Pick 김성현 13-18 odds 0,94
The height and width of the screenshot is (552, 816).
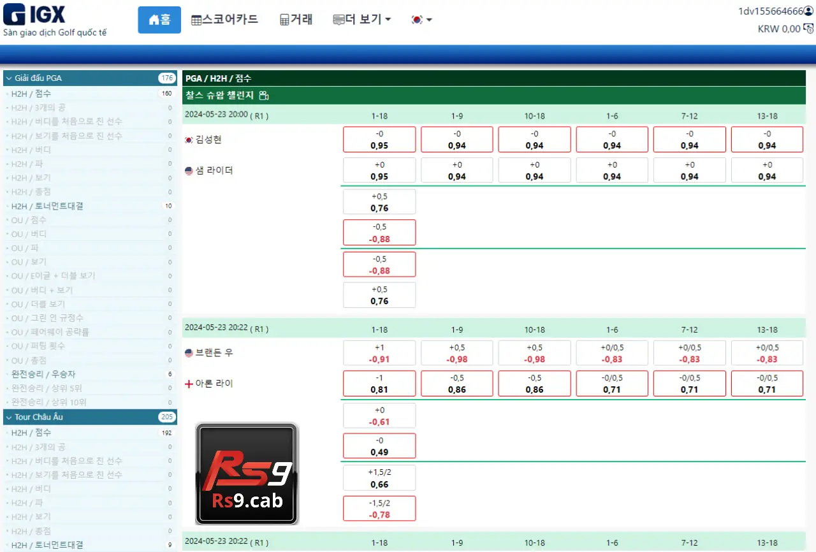[x=767, y=140]
